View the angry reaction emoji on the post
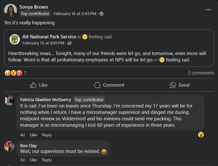Image resolution: width=218 pixels, height=166 pixels. click(x=19, y=73)
